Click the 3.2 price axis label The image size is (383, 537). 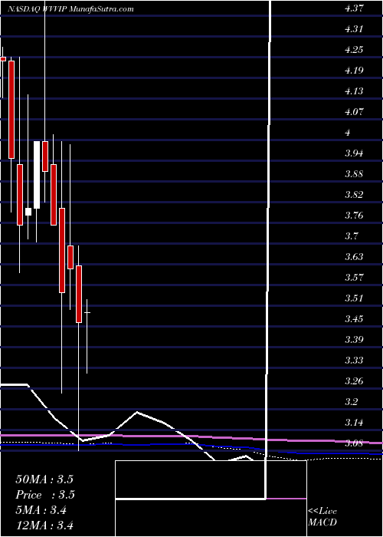click(x=352, y=401)
